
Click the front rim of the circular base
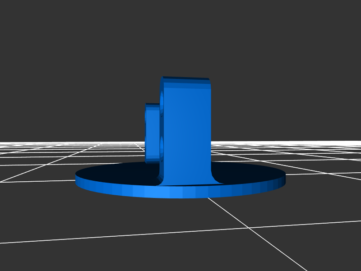coord(180,193)
